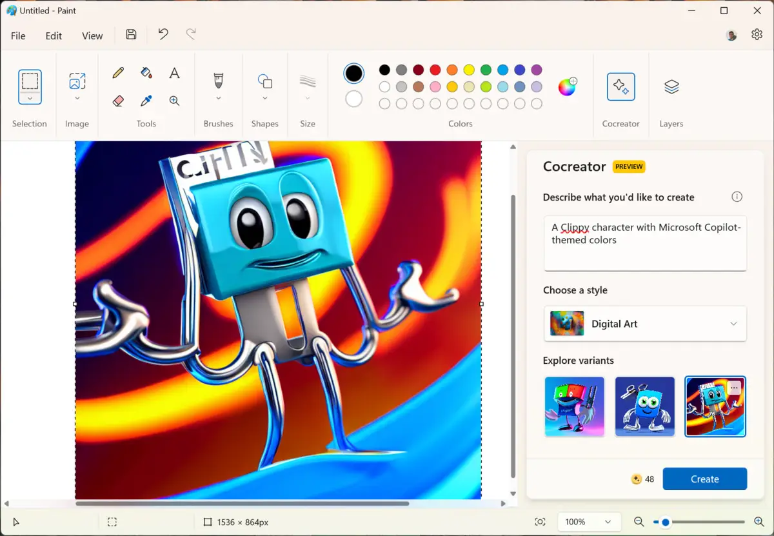The height and width of the screenshot is (536, 774).
Task: Toggle the Cocreator panel button
Action: point(620,87)
